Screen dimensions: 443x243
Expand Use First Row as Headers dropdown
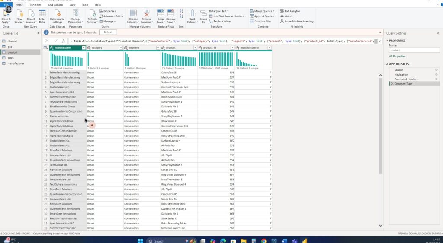pos(245,16)
